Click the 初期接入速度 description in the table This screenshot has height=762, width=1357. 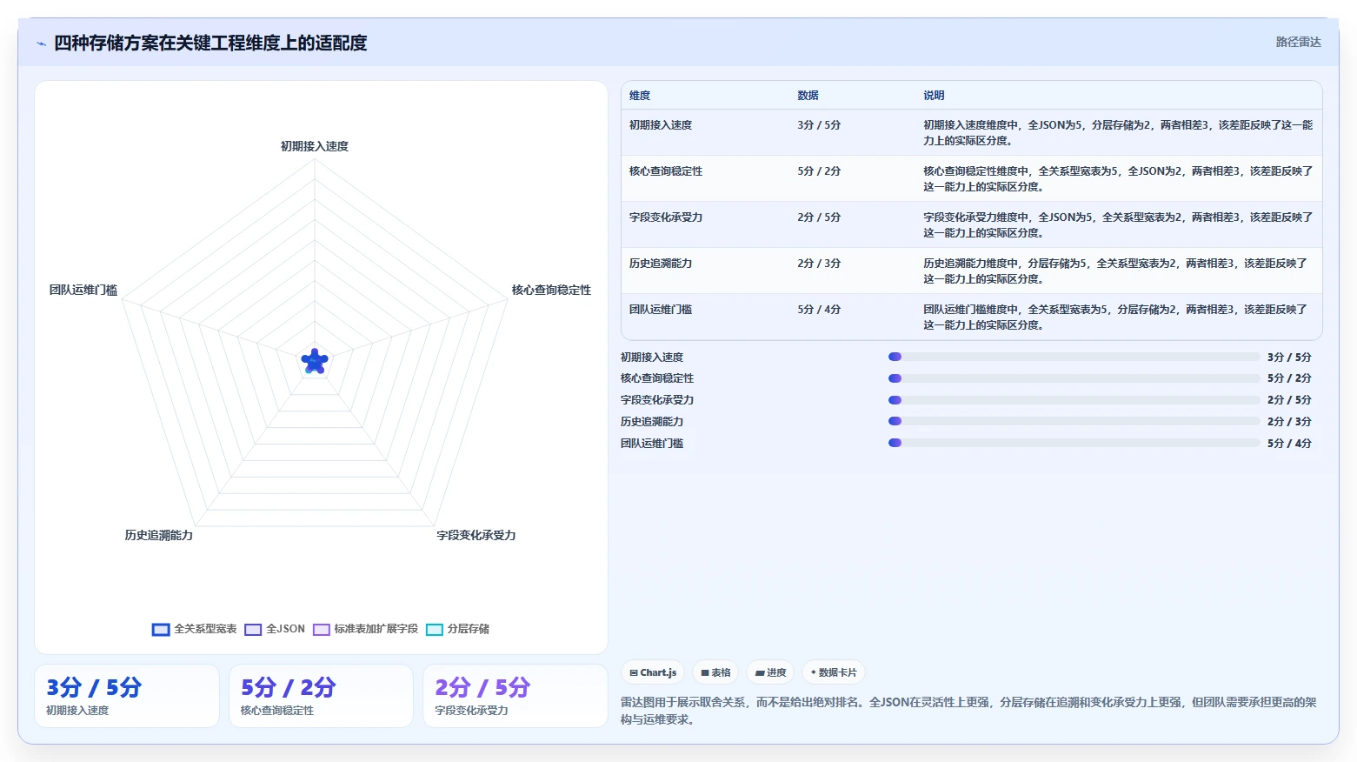click(x=1118, y=133)
